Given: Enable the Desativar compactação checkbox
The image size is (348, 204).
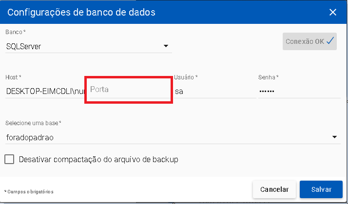Looking at the screenshot, I should tap(9, 159).
